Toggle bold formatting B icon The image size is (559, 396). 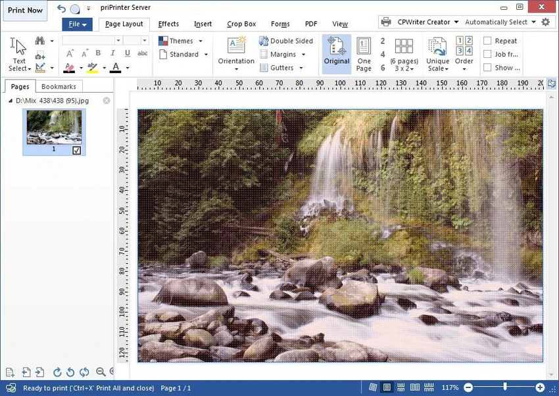point(98,53)
